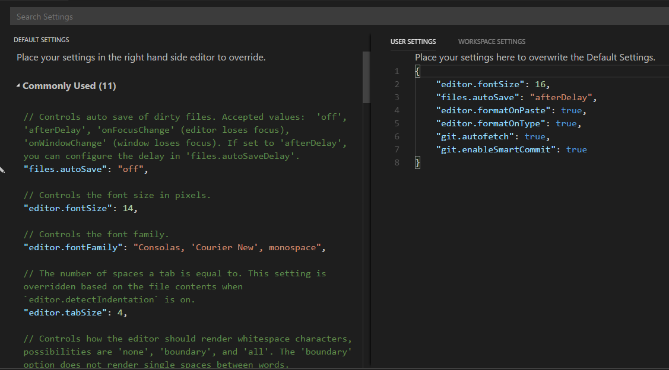Screen dimensions: 669x370
Task: Click the comment about auto save of dirty files
Action: (x=185, y=136)
